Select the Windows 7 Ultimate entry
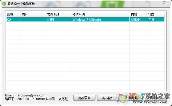This screenshot has width=172, height=106. (x=100, y=19)
